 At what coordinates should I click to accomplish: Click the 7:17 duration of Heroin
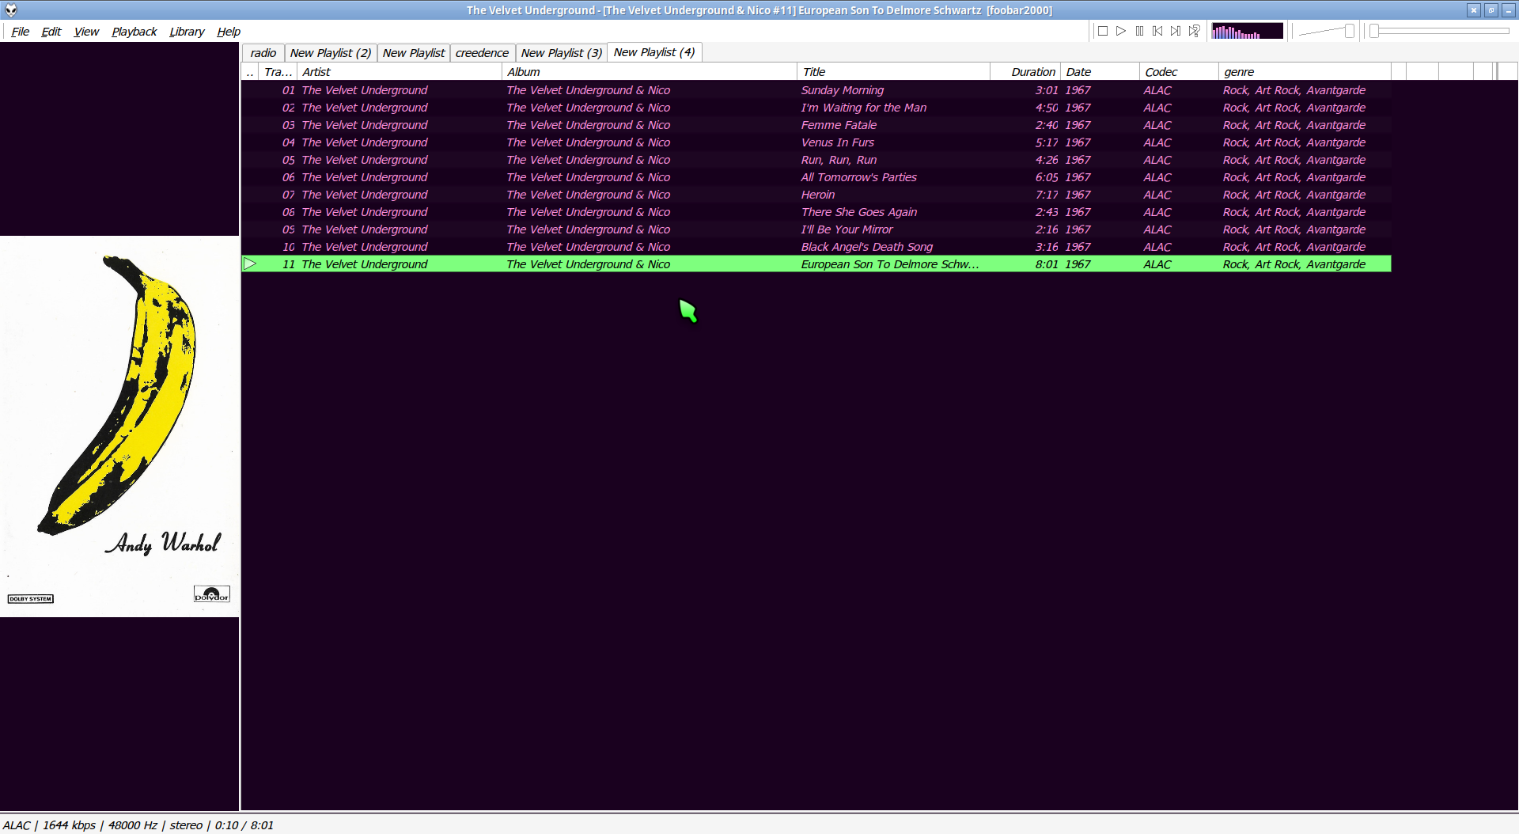point(1046,195)
